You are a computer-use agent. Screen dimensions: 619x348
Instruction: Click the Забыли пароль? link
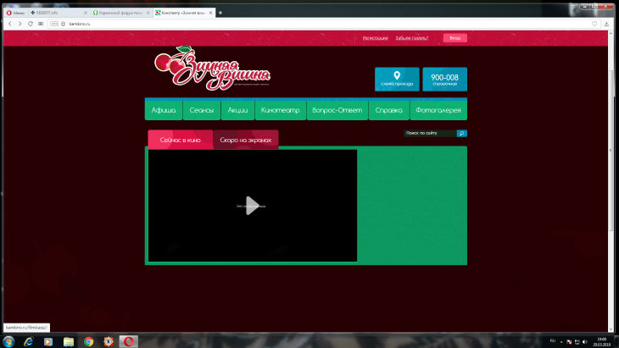pyautogui.click(x=412, y=38)
